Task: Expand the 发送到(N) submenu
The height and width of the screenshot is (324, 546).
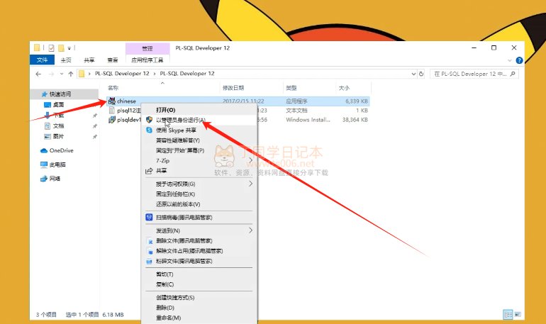Action: [x=199, y=230]
